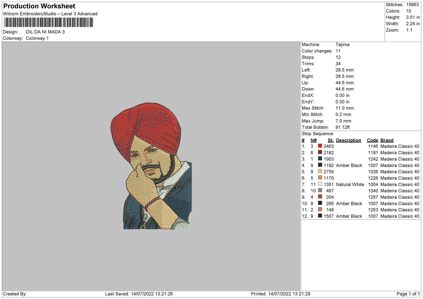Click the Code column header
Image resolution: width=423 pixels, height=299 pixels.
point(372,140)
